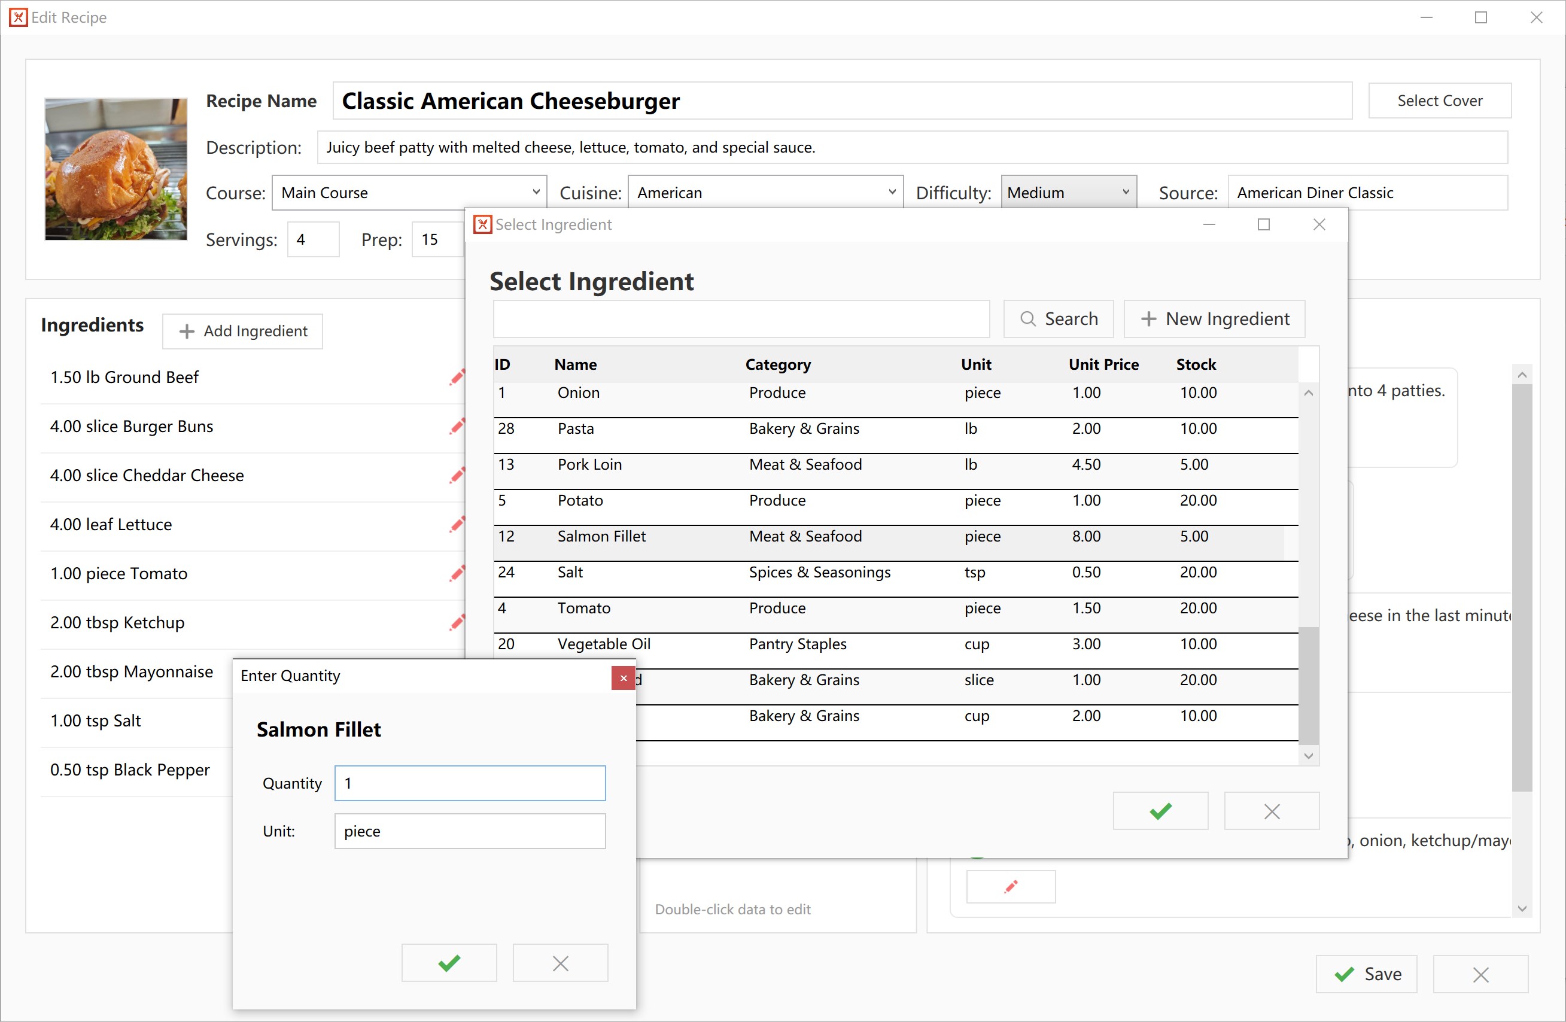Click ingredient table scrollbar up arrow

pos(1308,393)
